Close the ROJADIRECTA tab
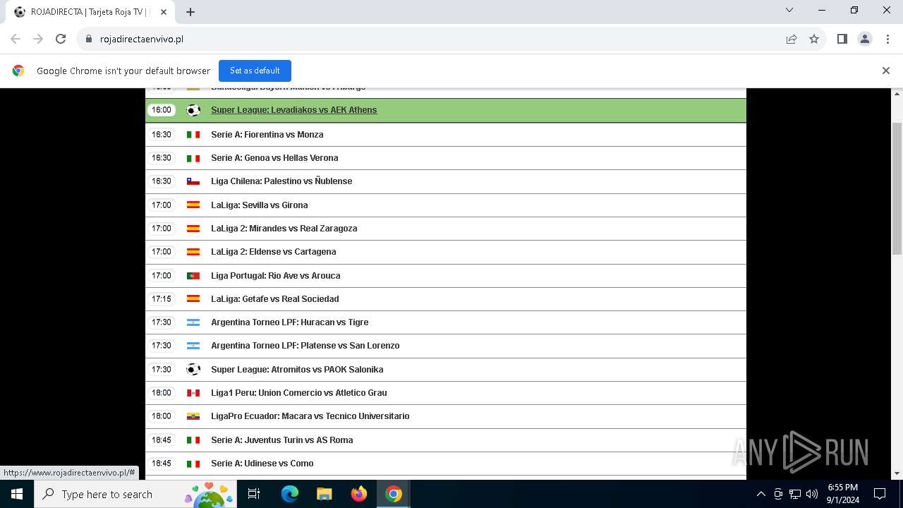The height and width of the screenshot is (508, 903). click(164, 12)
